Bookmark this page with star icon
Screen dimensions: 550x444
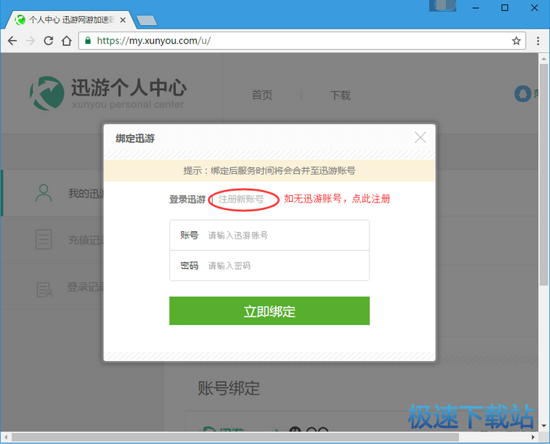coord(516,41)
